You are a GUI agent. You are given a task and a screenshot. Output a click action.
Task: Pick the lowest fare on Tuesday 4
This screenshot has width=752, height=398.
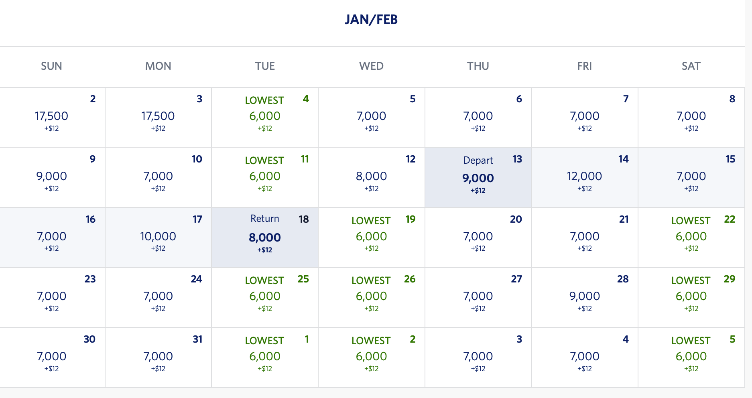point(264,116)
